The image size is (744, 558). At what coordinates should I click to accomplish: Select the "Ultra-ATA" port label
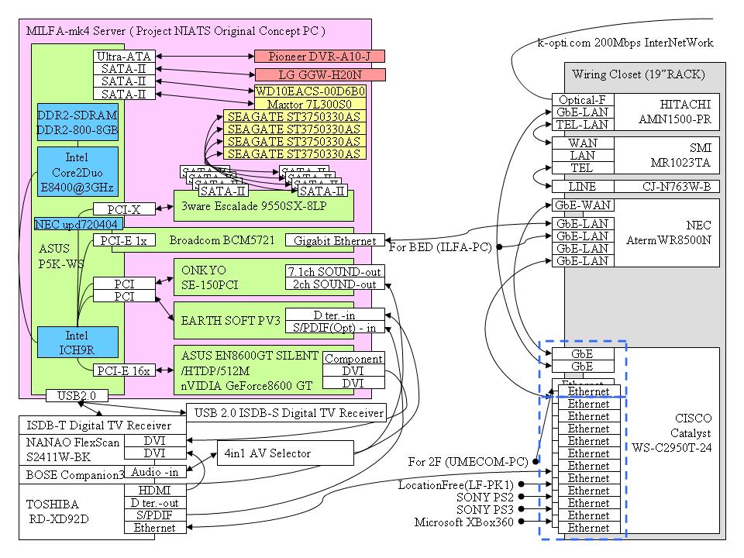pos(124,57)
